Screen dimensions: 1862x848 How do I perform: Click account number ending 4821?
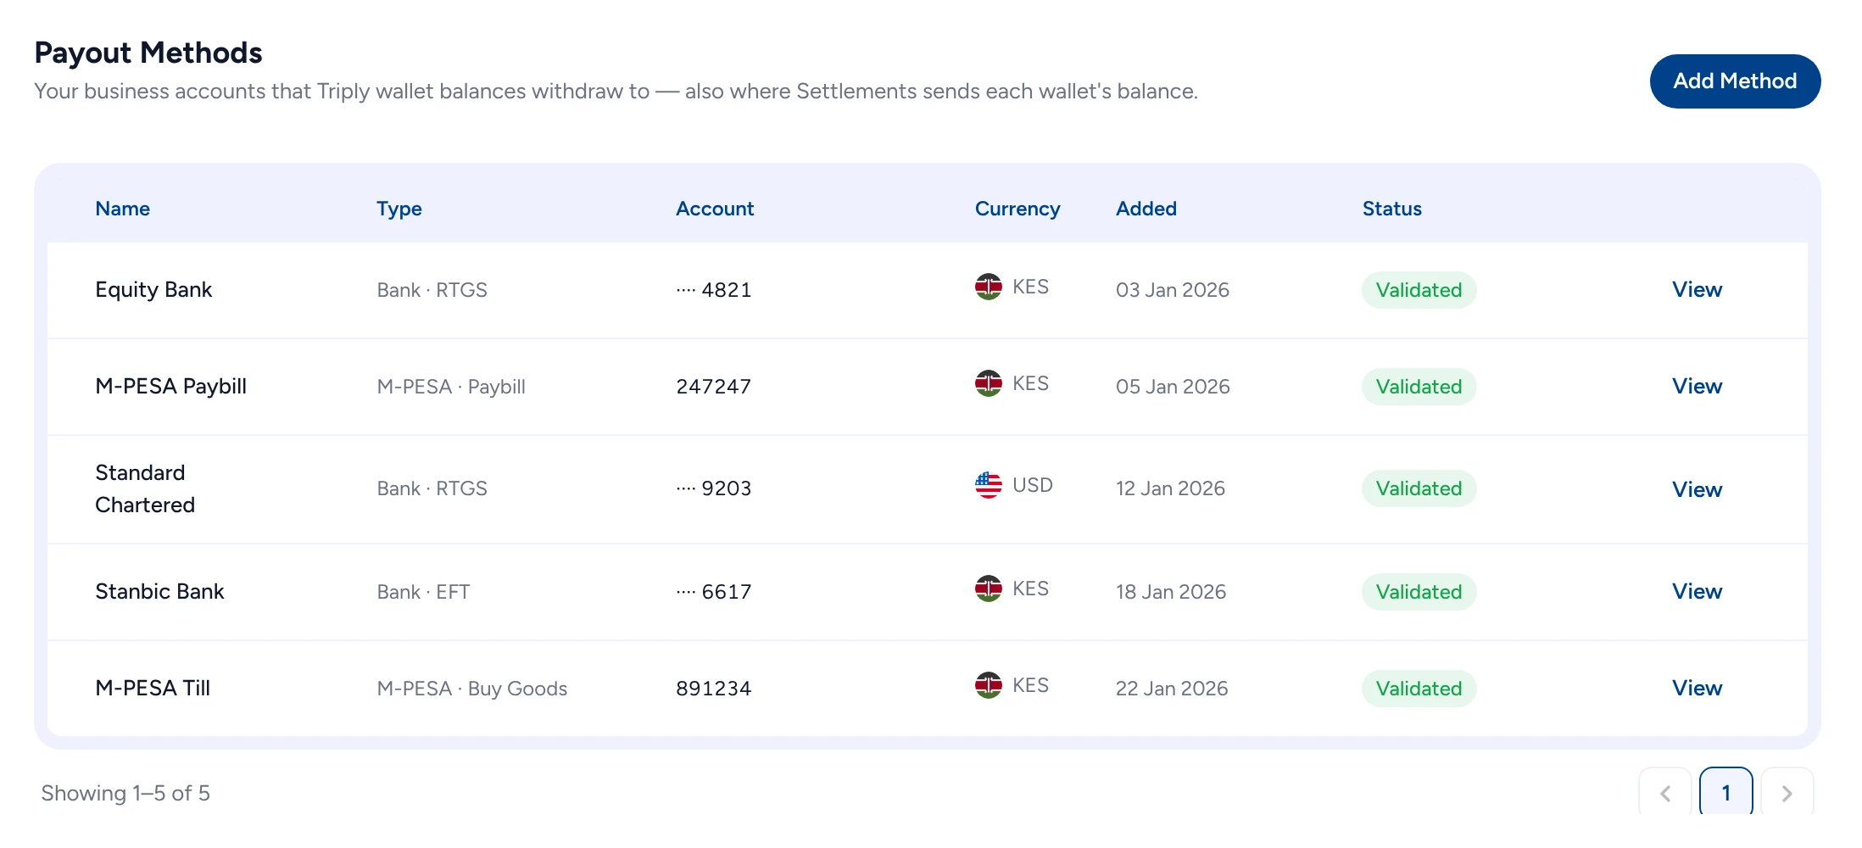[x=714, y=290]
